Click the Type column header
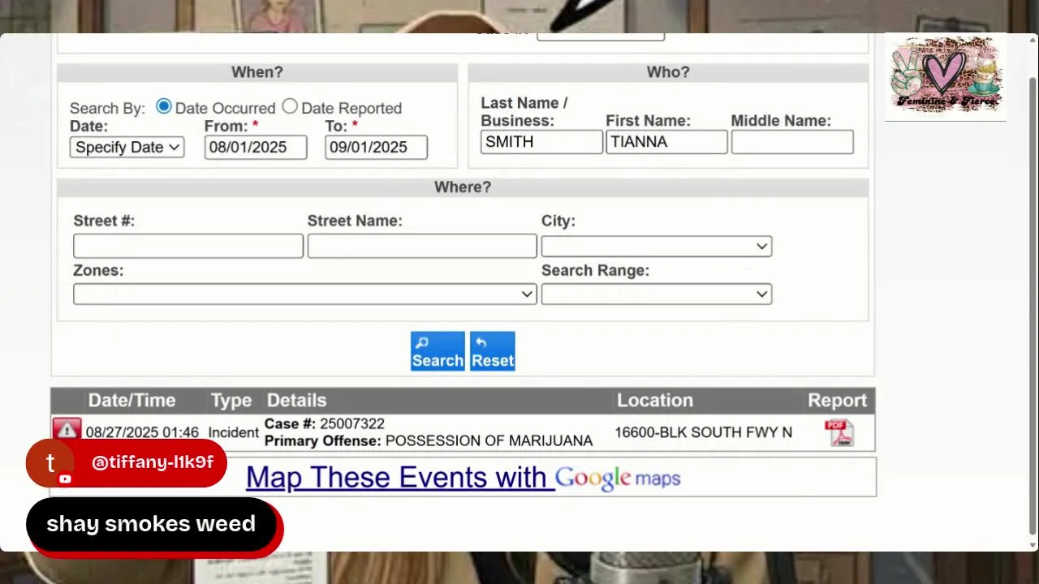1039x584 pixels. [231, 401]
